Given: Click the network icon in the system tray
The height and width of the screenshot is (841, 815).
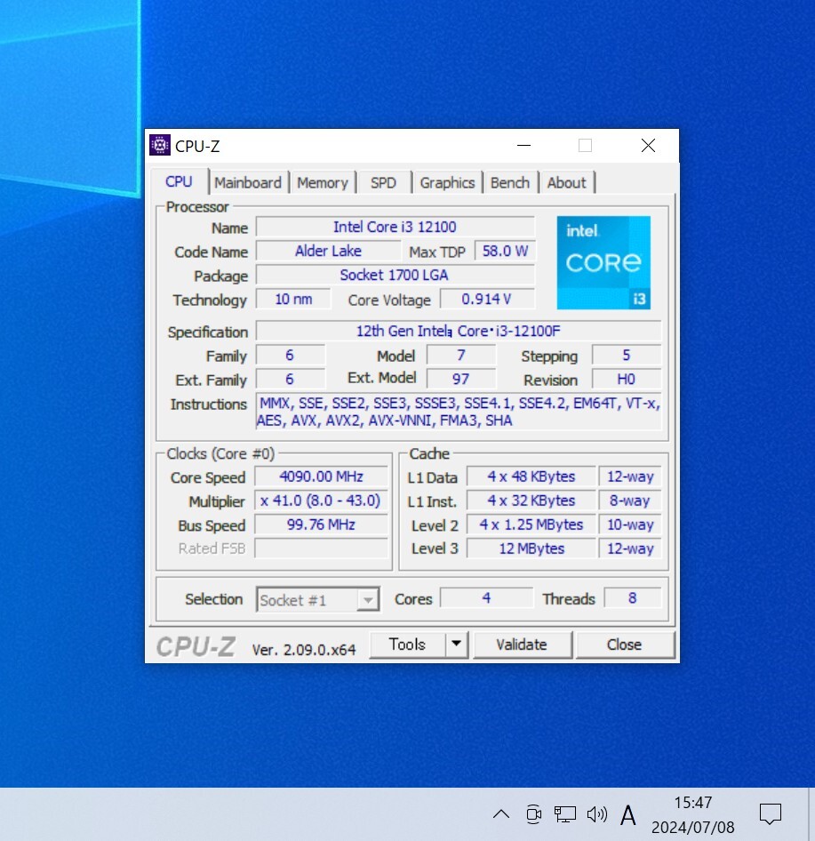Looking at the screenshot, I should point(564,813).
